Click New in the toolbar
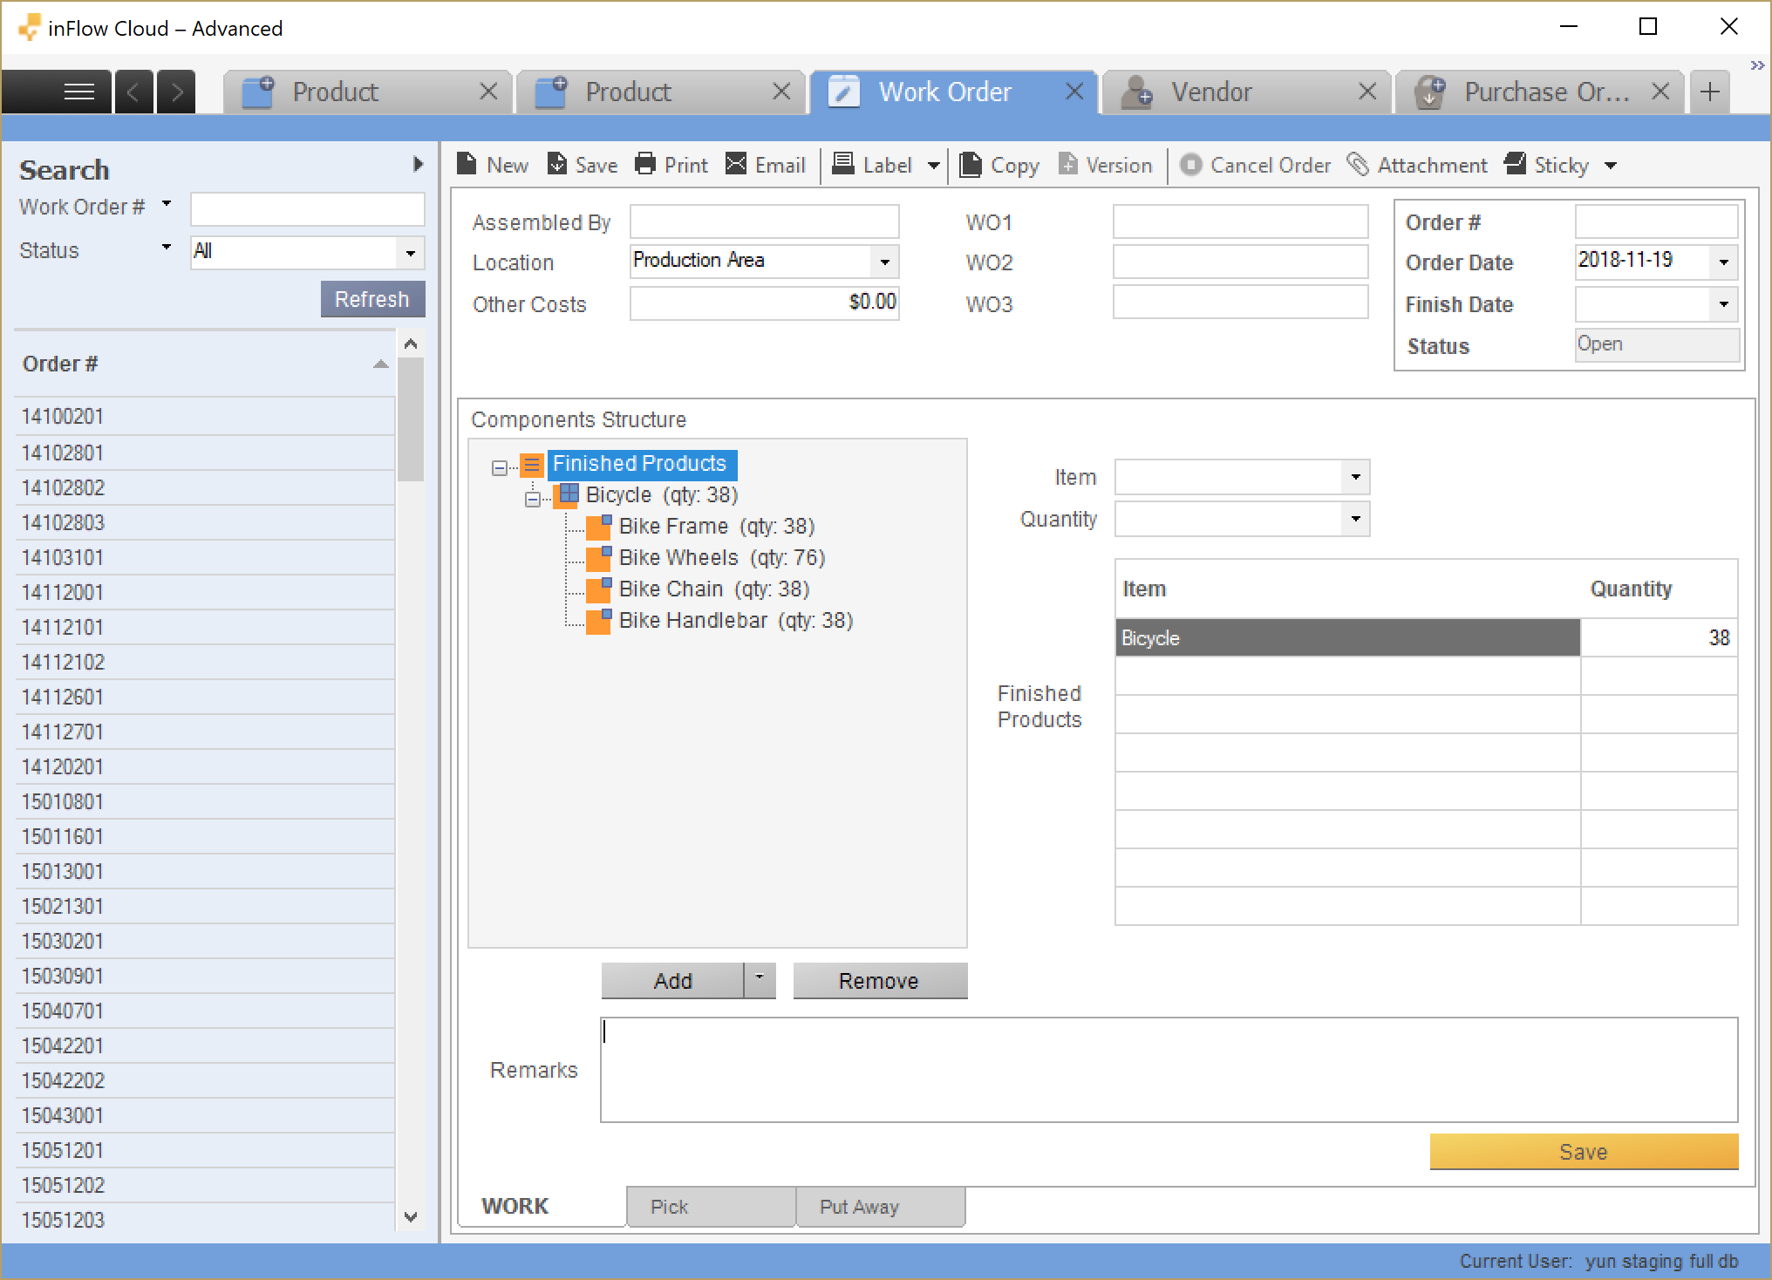This screenshot has height=1280, width=1772. coord(493,165)
